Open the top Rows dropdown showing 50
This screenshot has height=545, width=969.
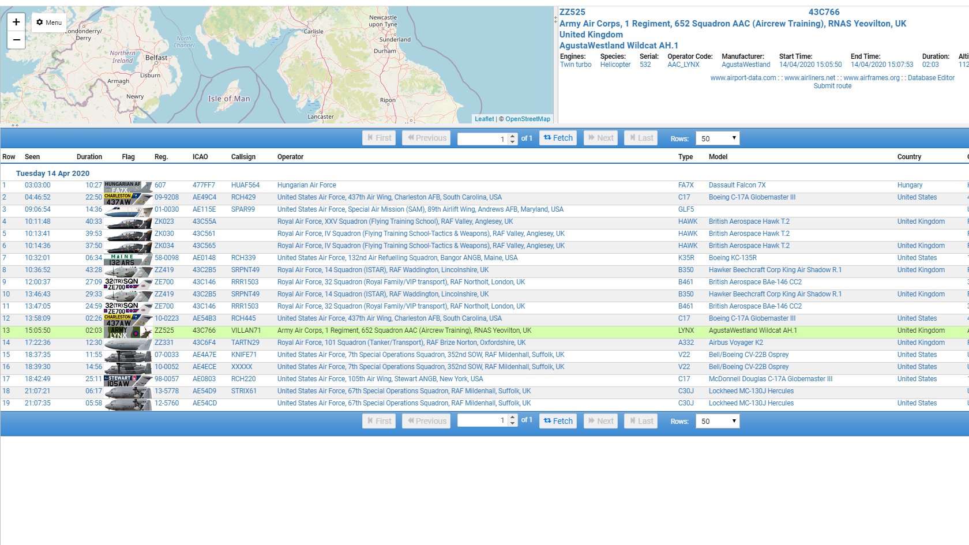point(718,138)
